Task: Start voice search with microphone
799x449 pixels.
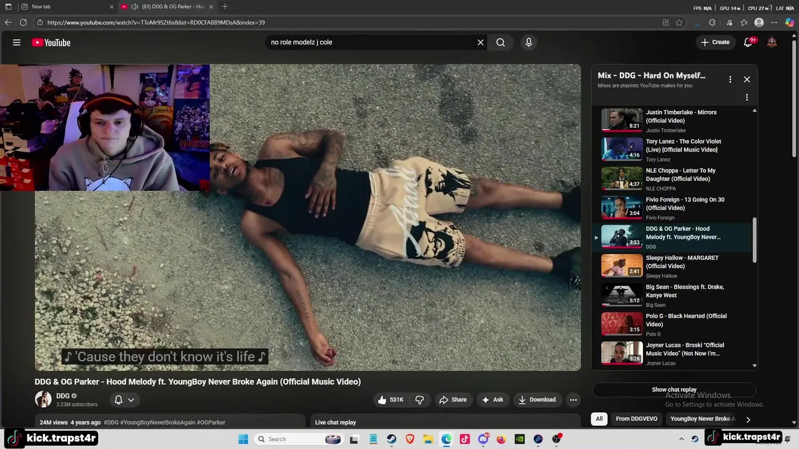Action: [529, 42]
